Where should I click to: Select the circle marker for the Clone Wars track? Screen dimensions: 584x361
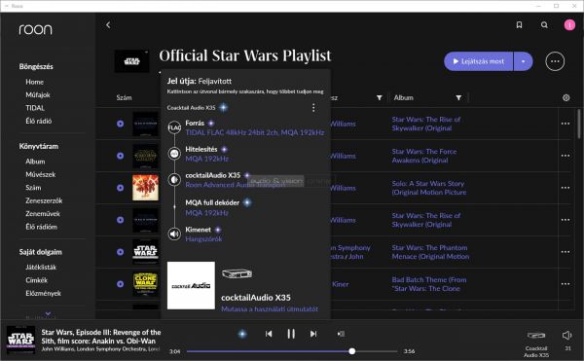[x=120, y=284]
